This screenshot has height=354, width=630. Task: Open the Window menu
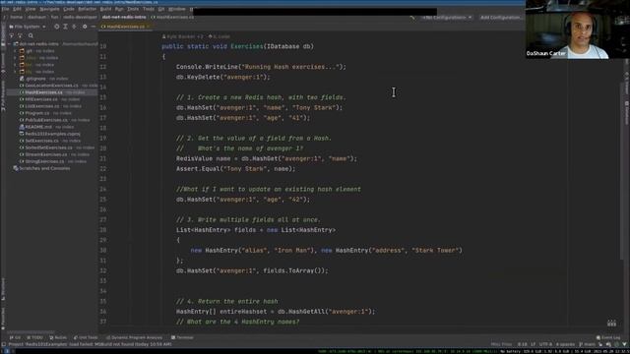[x=177, y=9]
